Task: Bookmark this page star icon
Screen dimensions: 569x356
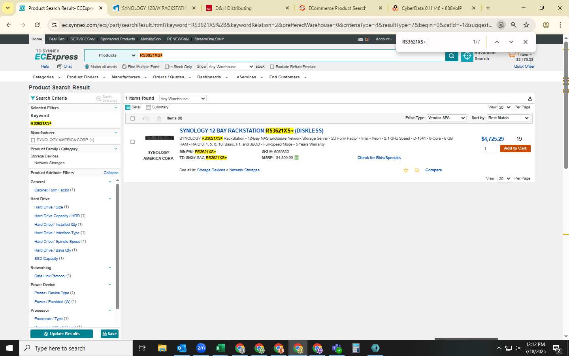Action: tap(526, 25)
